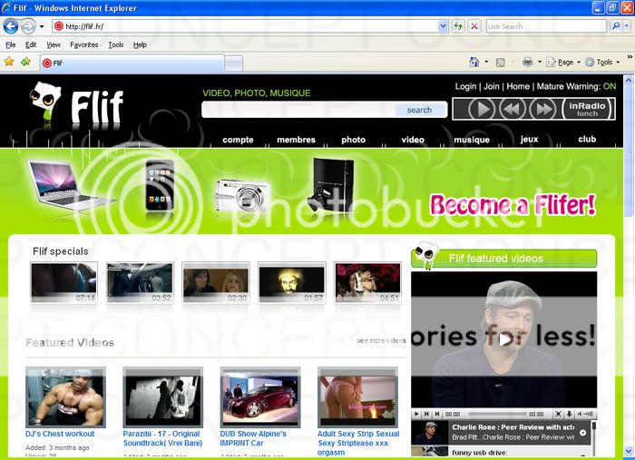Image resolution: width=635 pixels, height=460 pixels.
Task: Open the Edit menu
Action: 31,45
